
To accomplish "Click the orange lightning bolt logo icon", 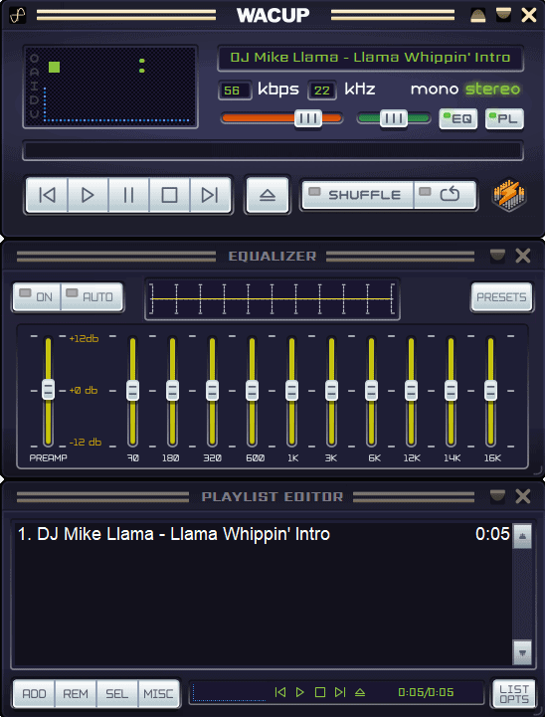I will 509,195.
